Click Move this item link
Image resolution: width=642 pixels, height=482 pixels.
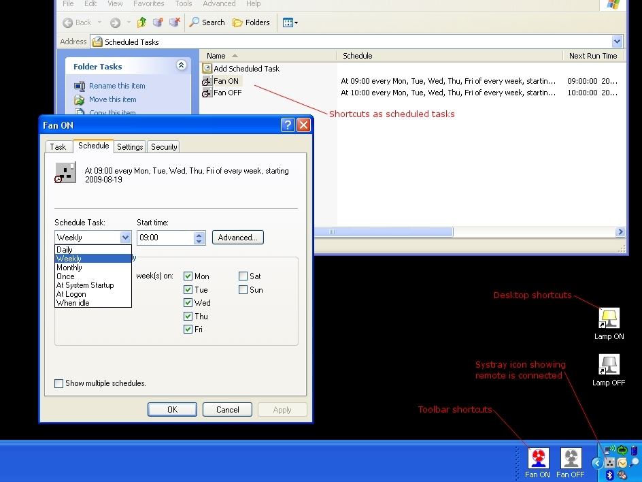(113, 99)
